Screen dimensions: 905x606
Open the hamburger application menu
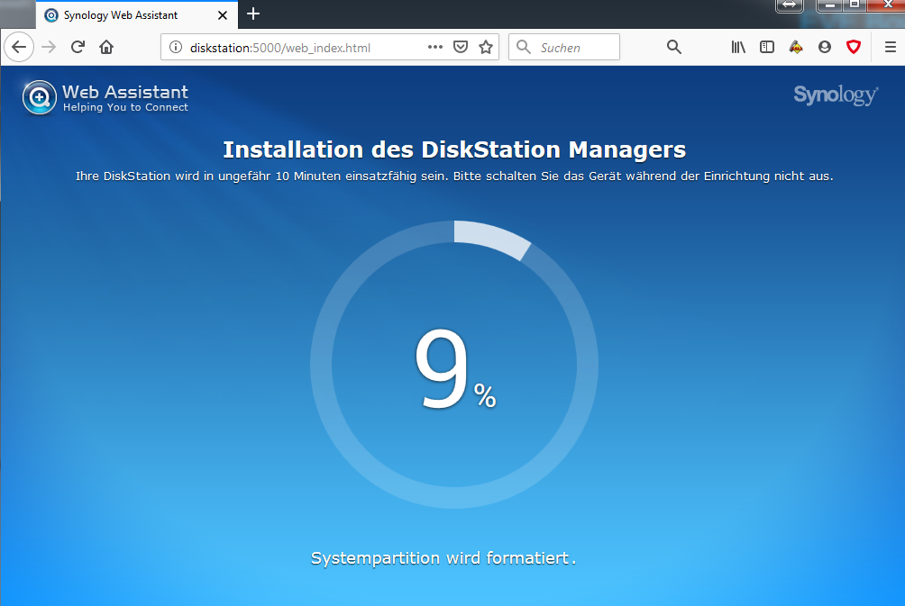click(891, 48)
